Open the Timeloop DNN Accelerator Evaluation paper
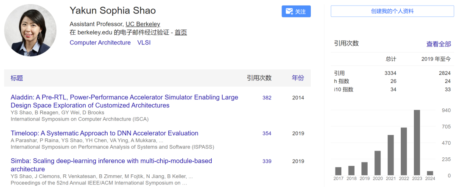The image size is (458, 187). pyautogui.click(x=105, y=133)
